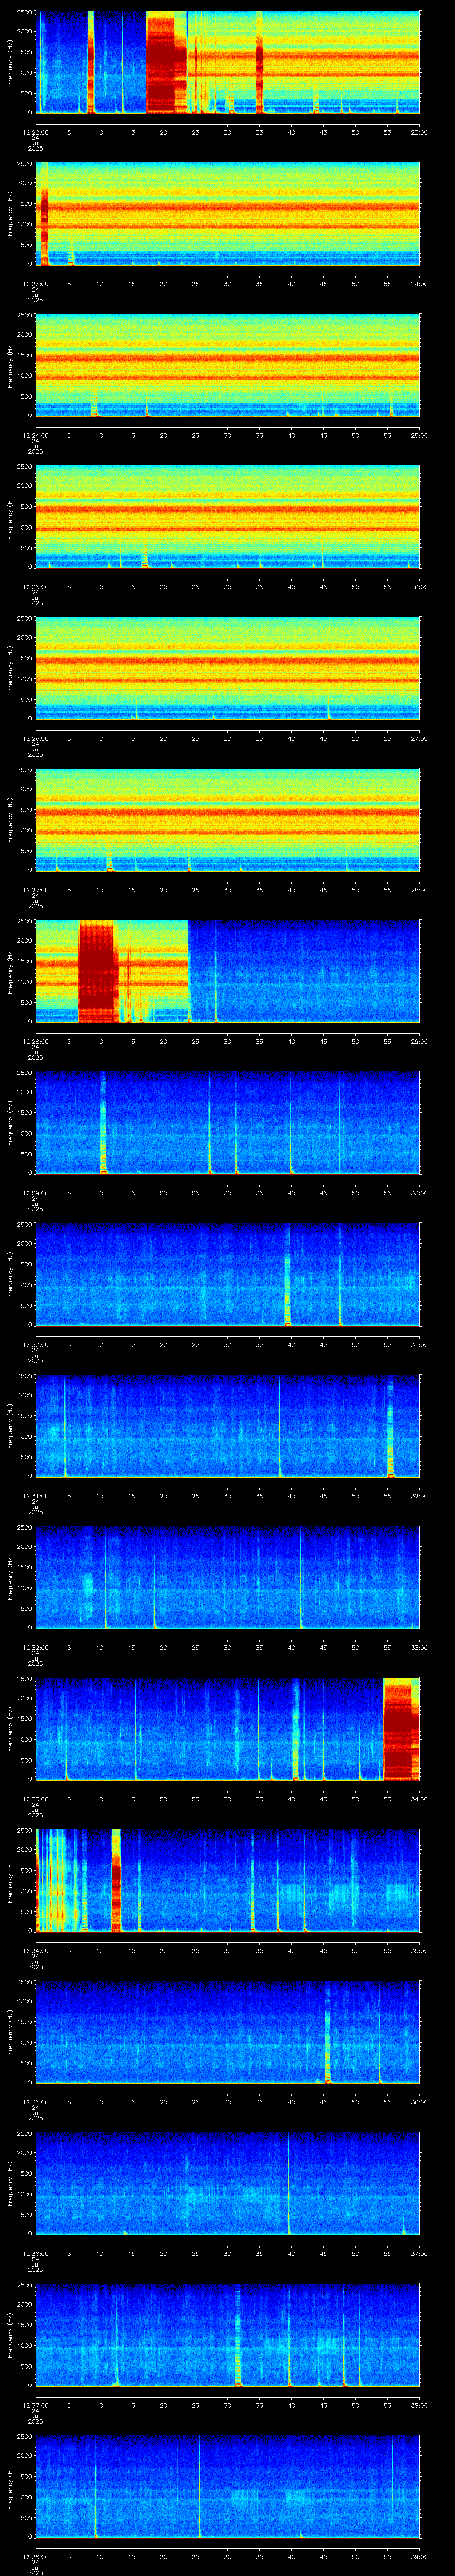This screenshot has height=2576, width=455.
Task: Open the spectrogram panel starting at 12:28:00
Action: 227,972
